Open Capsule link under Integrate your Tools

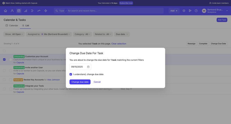pyautogui.click(x=20, y=92)
